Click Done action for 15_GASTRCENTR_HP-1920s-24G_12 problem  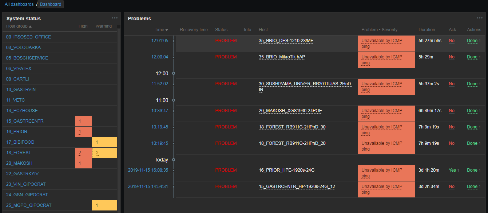click(x=472, y=187)
